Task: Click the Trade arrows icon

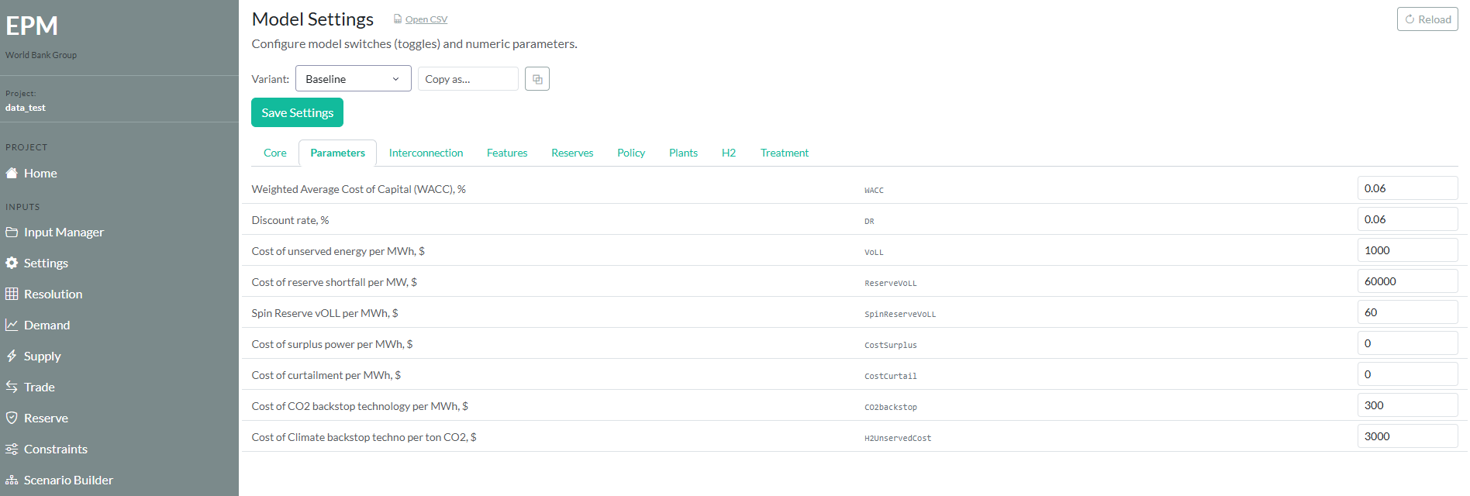Action: [12, 387]
